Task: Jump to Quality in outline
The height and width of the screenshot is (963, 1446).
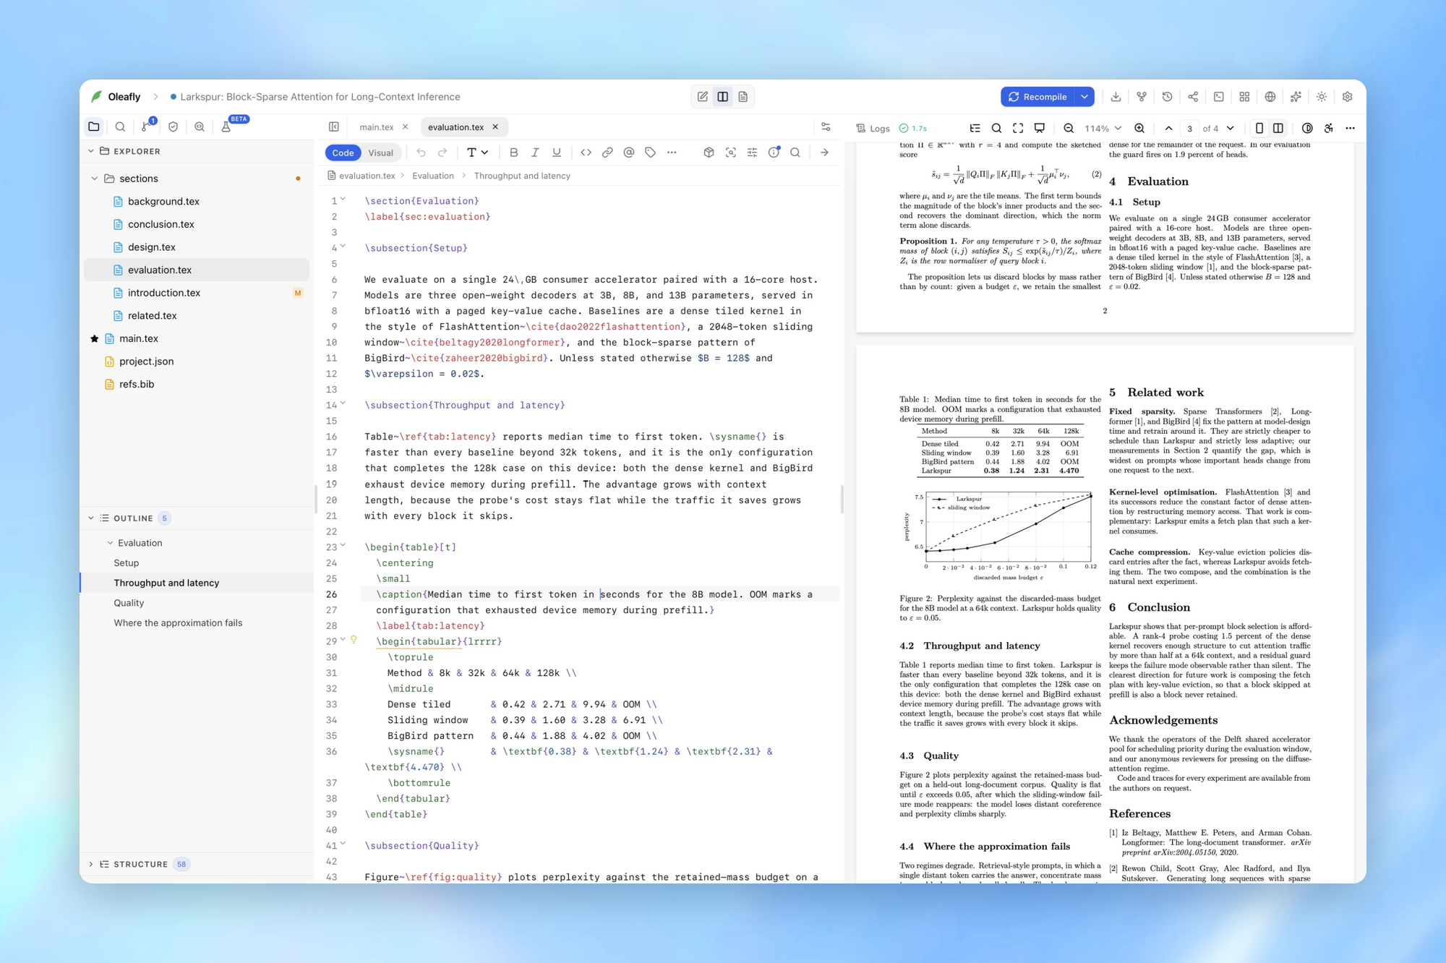Action: point(129,603)
